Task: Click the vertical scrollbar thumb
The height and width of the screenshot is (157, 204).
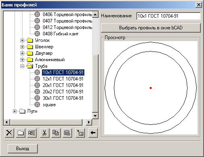Action: [x=95, y=83]
